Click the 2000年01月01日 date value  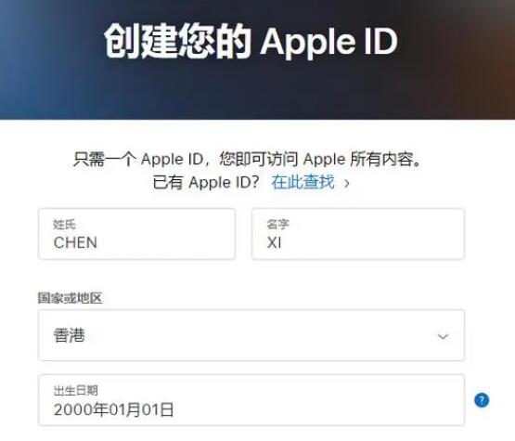coord(113,409)
